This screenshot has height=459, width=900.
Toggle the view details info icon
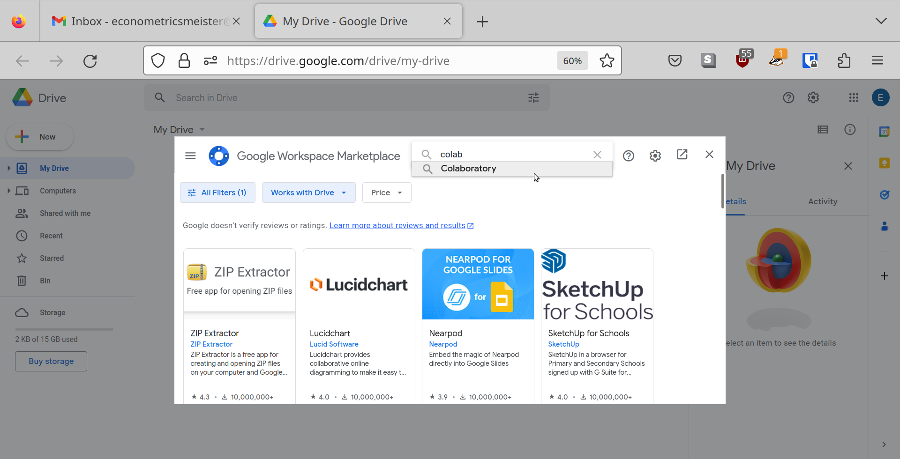(x=850, y=129)
